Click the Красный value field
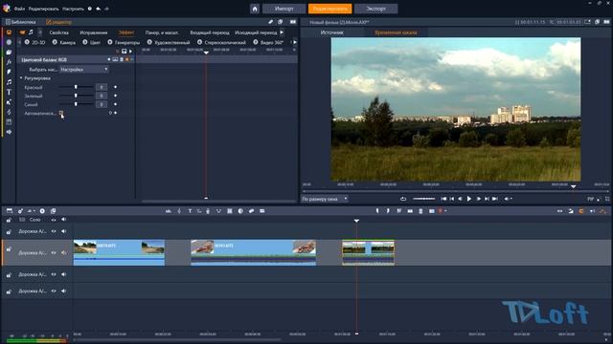This screenshot has height=344, width=613. pos(102,87)
